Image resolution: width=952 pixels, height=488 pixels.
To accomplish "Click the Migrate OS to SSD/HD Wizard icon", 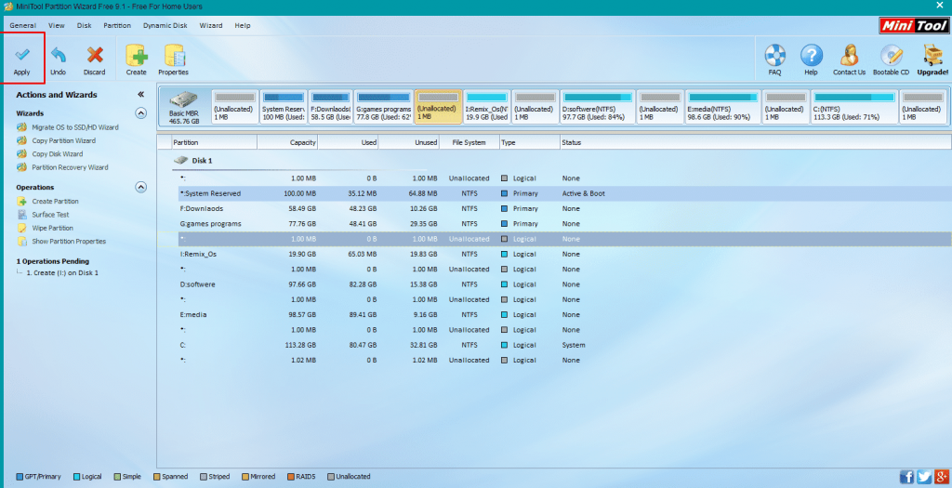I will [x=22, y=127].
